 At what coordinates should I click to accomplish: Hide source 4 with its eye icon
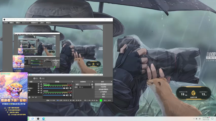tap(39, 84)
